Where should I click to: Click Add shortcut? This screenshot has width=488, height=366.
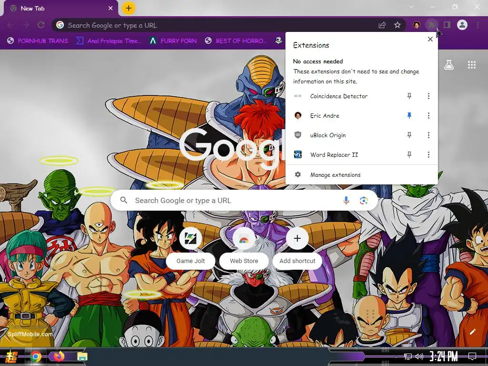coord(297,248)
